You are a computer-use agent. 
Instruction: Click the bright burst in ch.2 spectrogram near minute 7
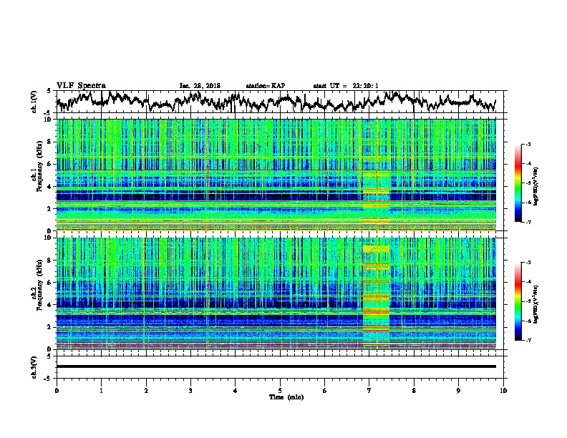(x=376, y=295)
